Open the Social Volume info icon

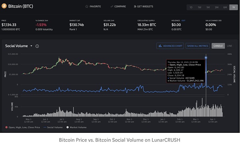tap(37, 46)
